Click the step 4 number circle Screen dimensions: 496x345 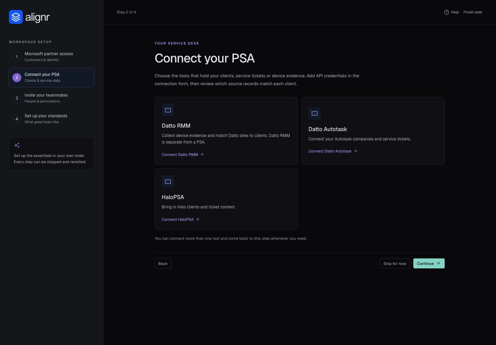point(17,119)
